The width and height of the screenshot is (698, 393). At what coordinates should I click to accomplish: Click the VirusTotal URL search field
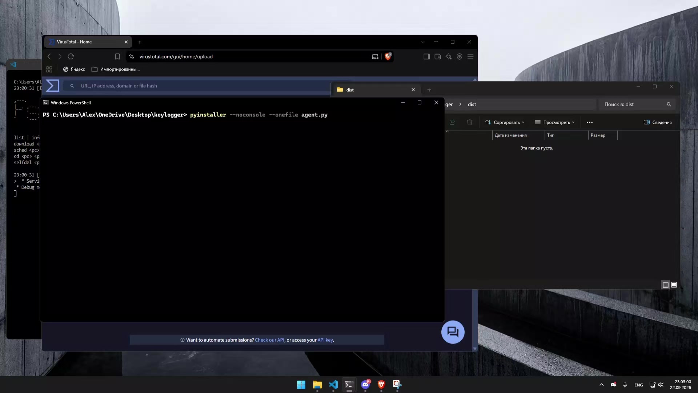tap(196, 86)
